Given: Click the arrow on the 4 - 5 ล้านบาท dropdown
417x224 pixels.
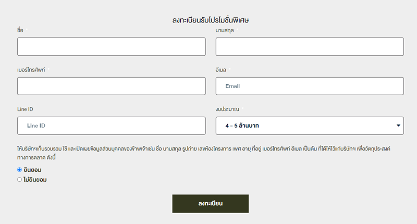Looking at the screenshot, I should 399,126.
